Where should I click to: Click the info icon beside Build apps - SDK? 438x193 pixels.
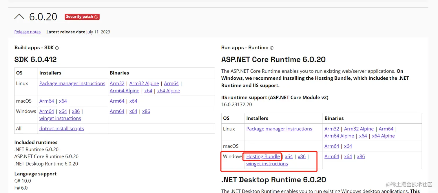tap(57, 48)
